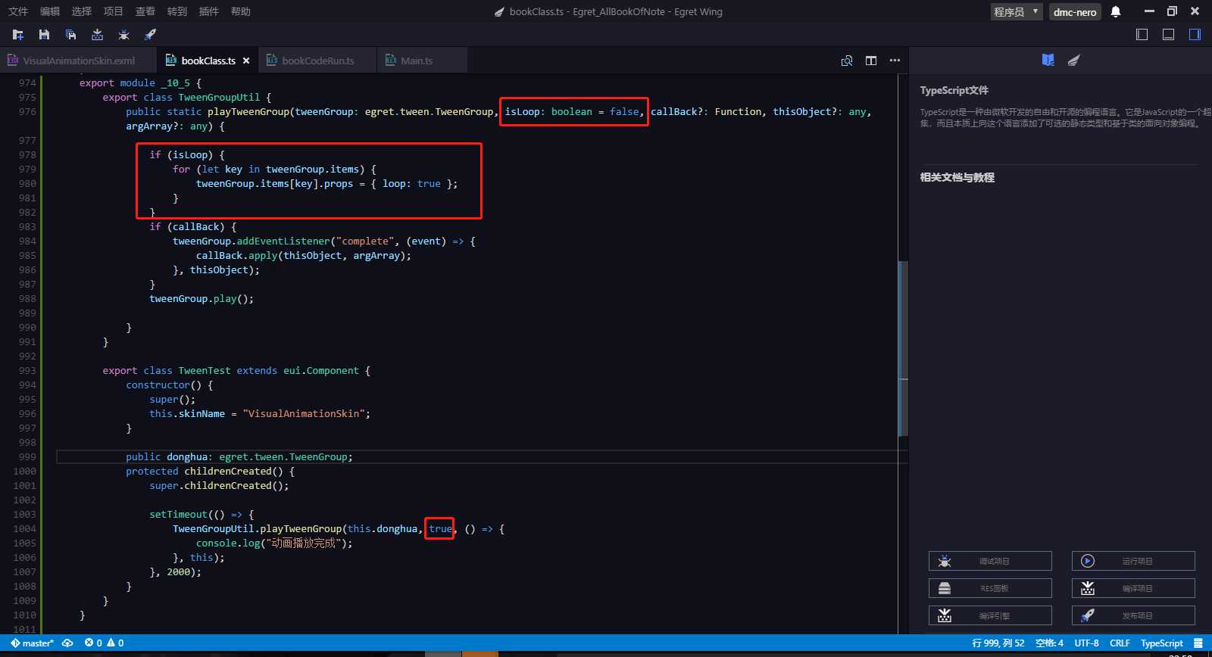Open the 编辑 menu

pos(50,11)
